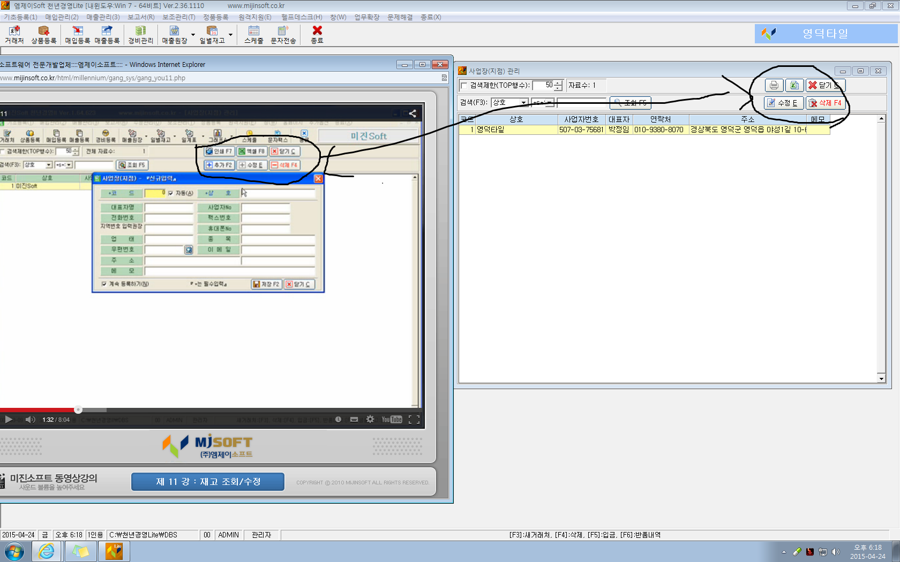Click the Internet Explorer taskbar icon
The image size is (900, 562).
[47, 551]
